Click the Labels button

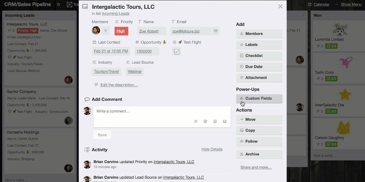[259, 44]
